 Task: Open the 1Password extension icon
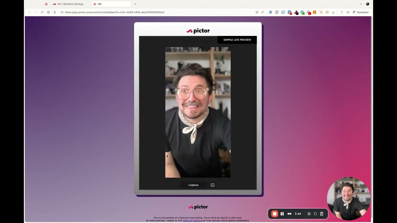(x=270, y=12)
